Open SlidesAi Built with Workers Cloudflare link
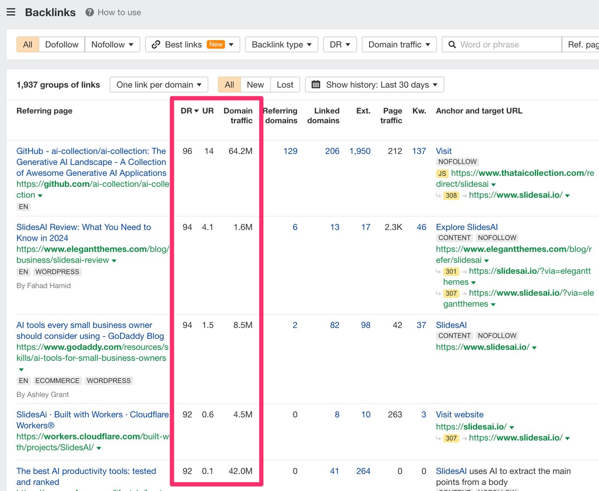Image resolution: width=599 pixels, height=491 pixels. point(93,420)
